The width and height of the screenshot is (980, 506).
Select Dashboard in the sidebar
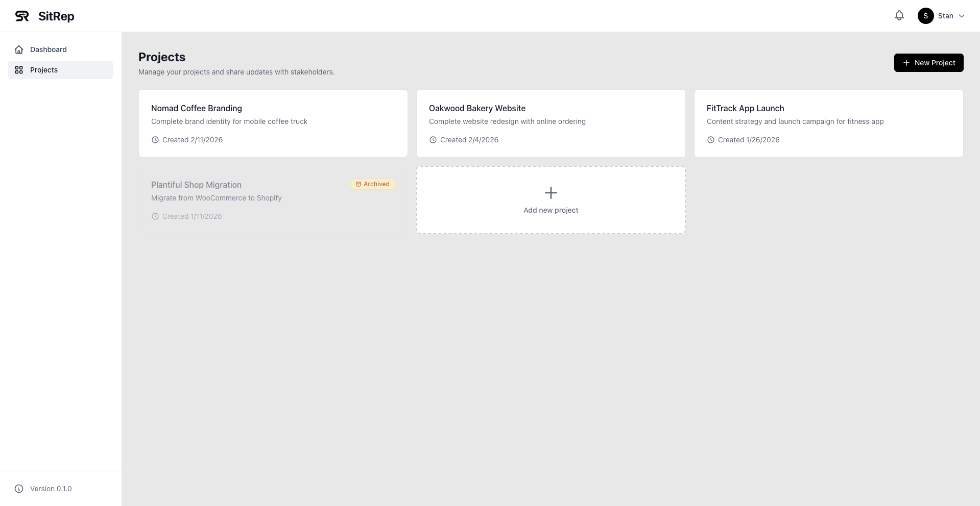pos(48,49)
